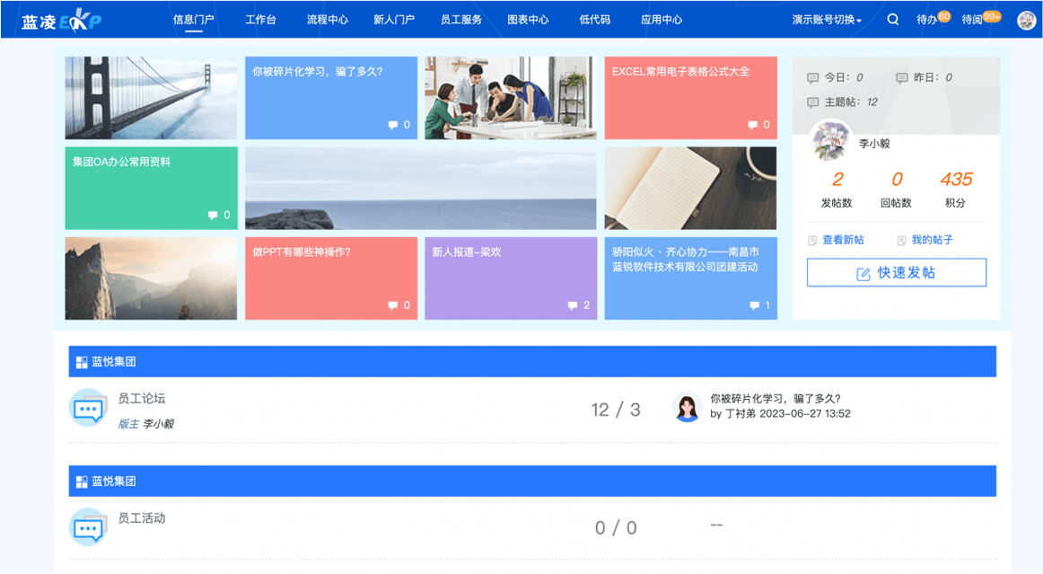Click comment icon on 新人报道-梁欢 tile
The width and height of the screenshot is (1043, 574).
[573, 305]
